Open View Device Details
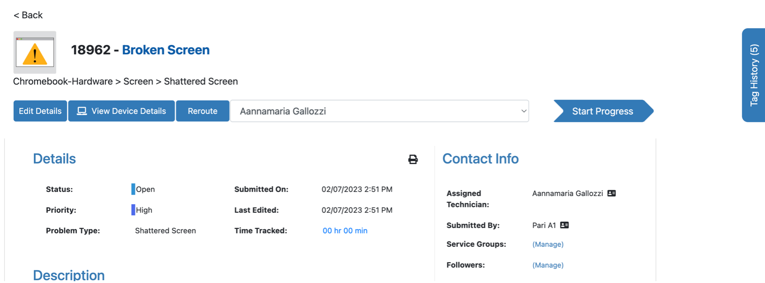The width and height of the screenshot is (765, 283). point(121,111)
